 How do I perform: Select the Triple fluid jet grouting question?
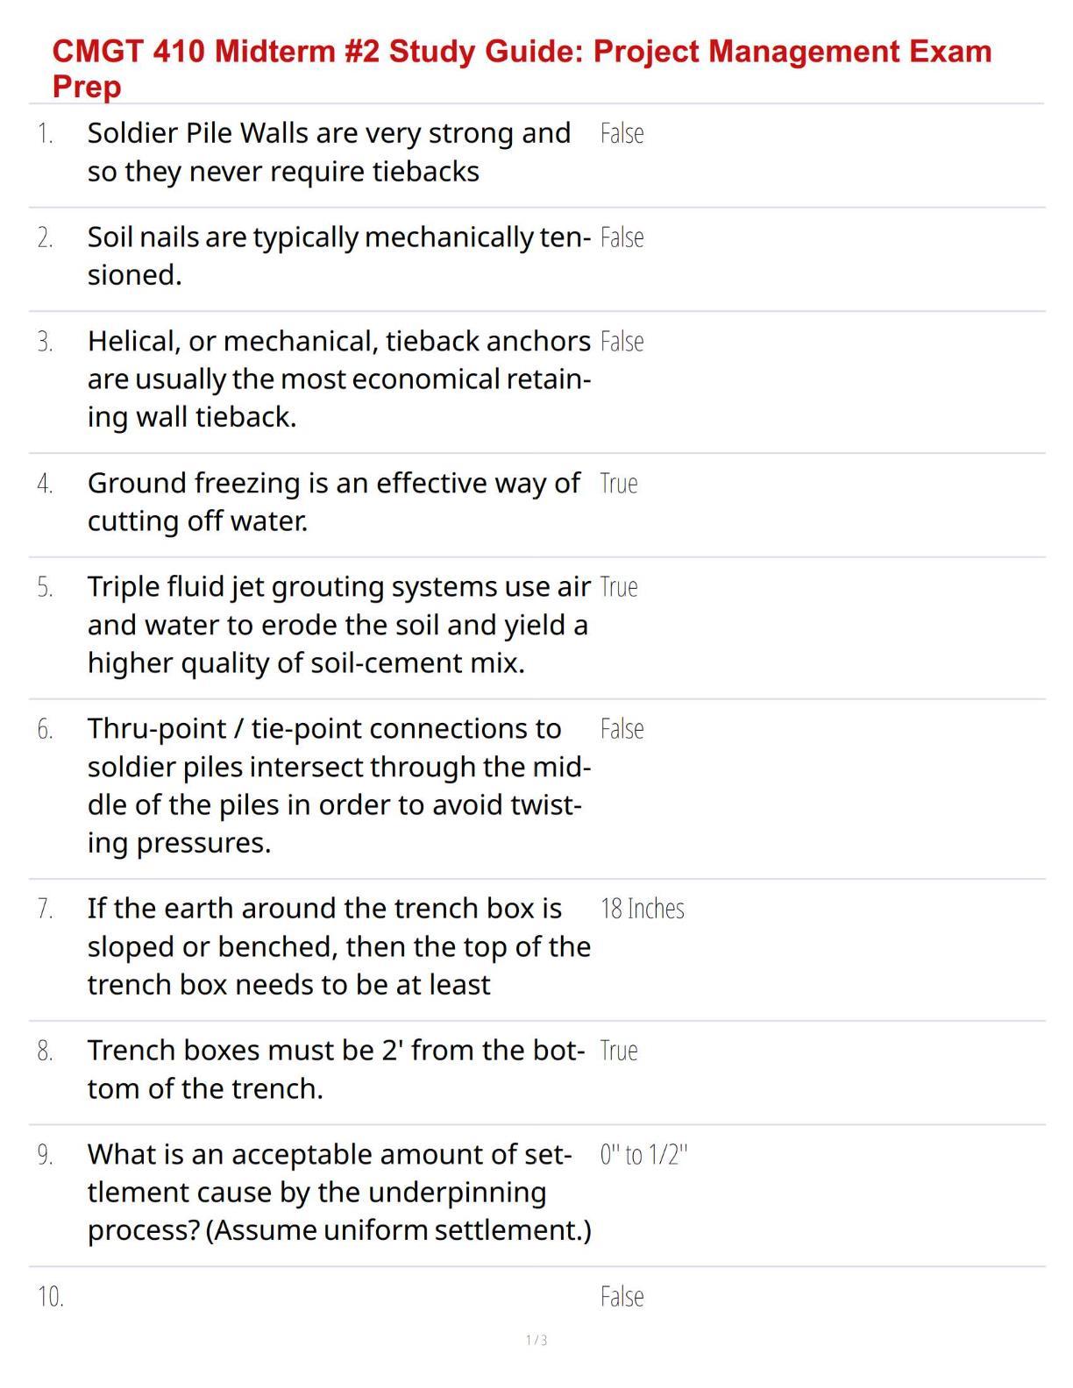pos(339,624)
